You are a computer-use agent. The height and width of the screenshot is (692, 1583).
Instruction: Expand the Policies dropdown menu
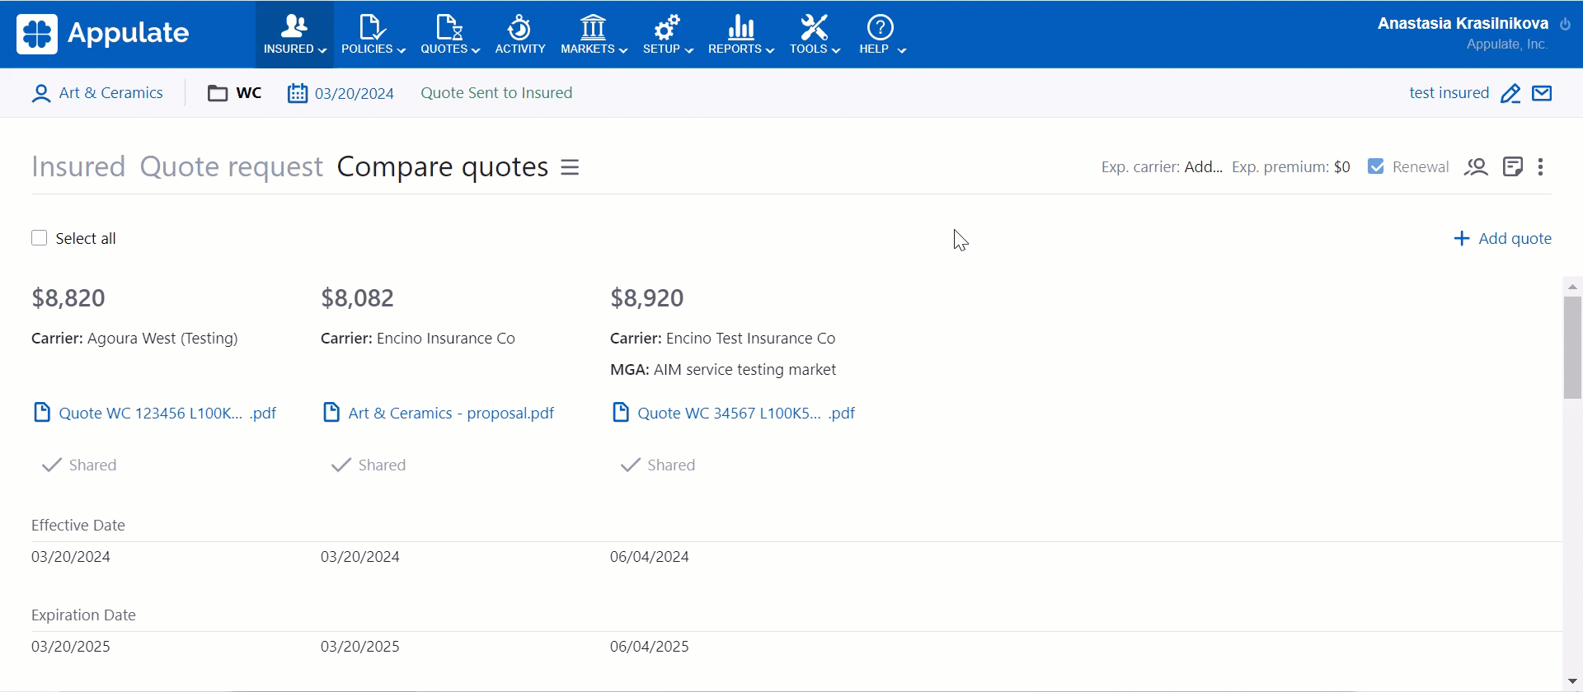tap(373, 35)
